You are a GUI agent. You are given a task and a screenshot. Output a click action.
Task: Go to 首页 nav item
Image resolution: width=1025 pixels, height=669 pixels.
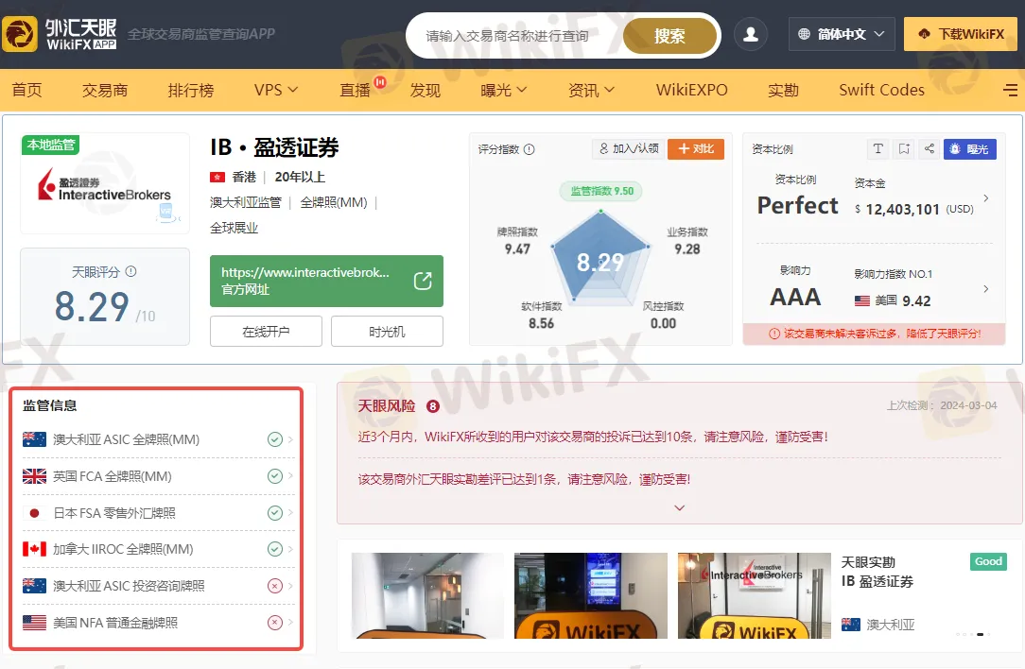26,90
